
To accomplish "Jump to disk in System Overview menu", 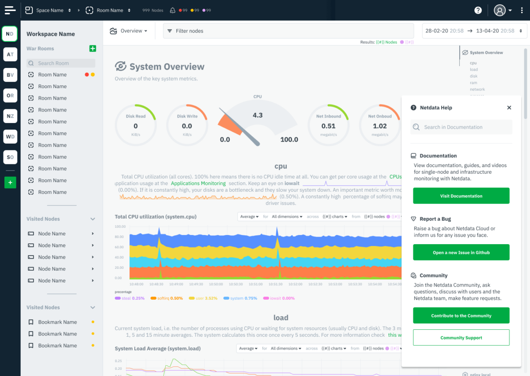I will pos(473,76).
